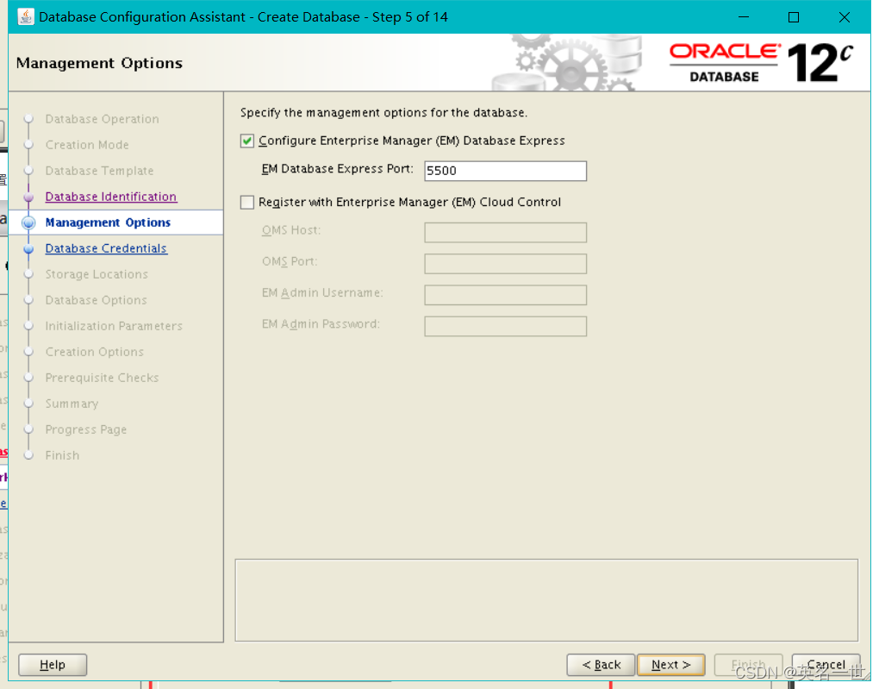The image size is (879, 689).
Task: Click the OMS Port input field
Action: click(505, 264)
